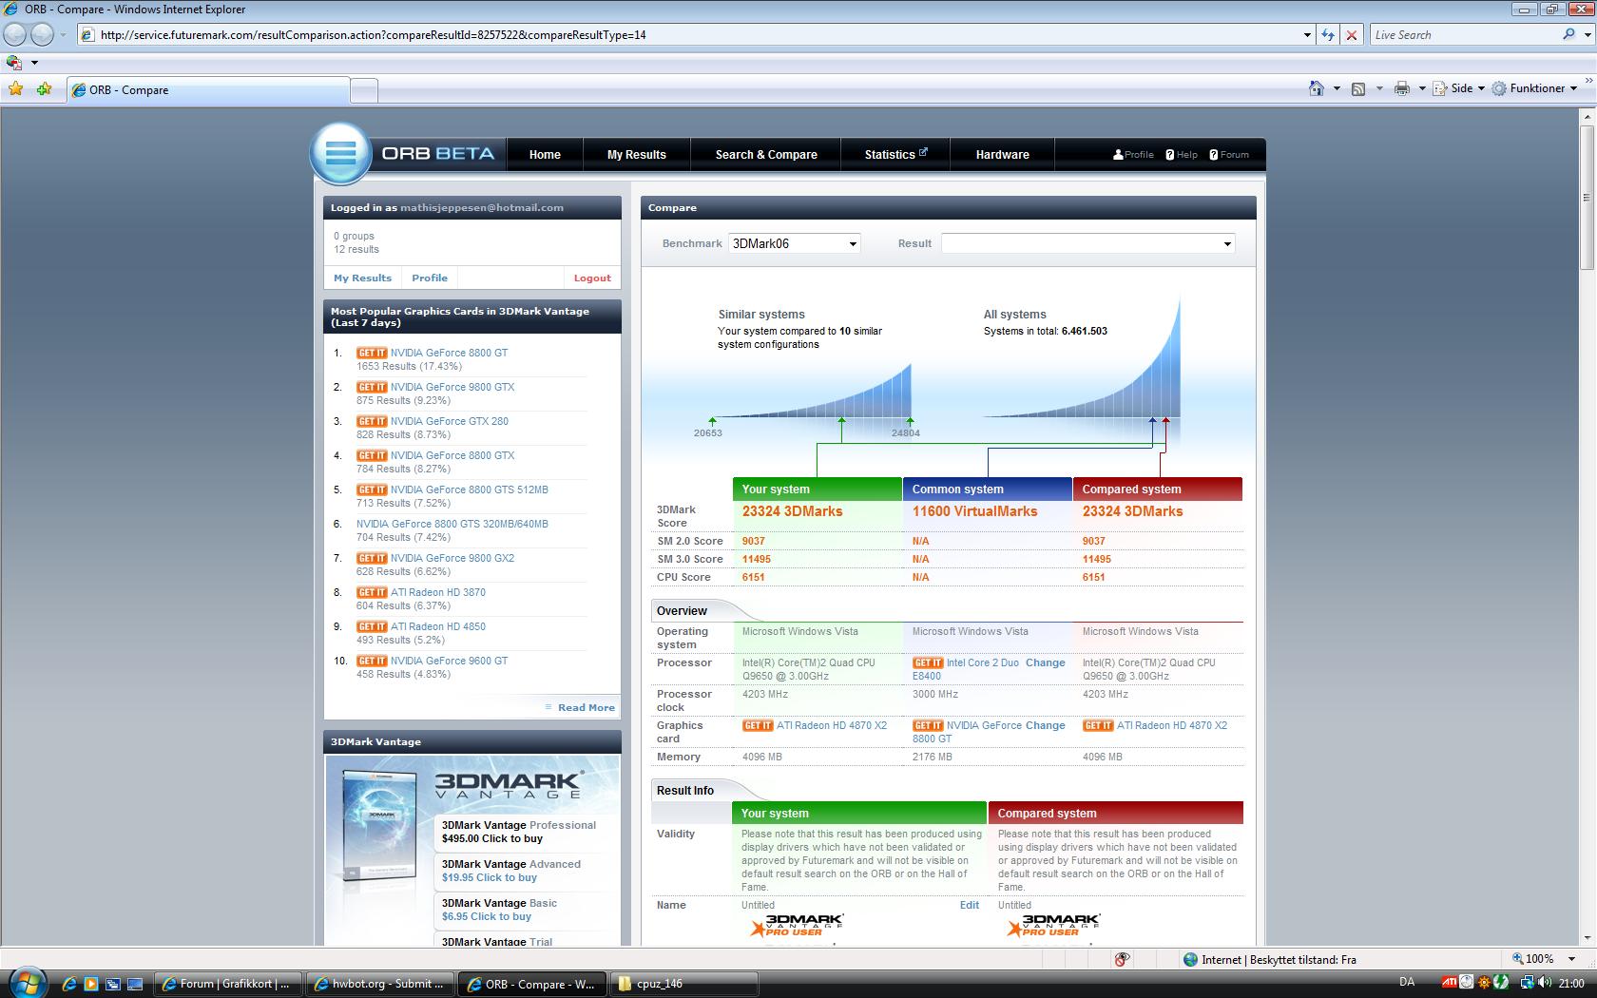
Task: Click the Read More link
Action: [586, 707]
